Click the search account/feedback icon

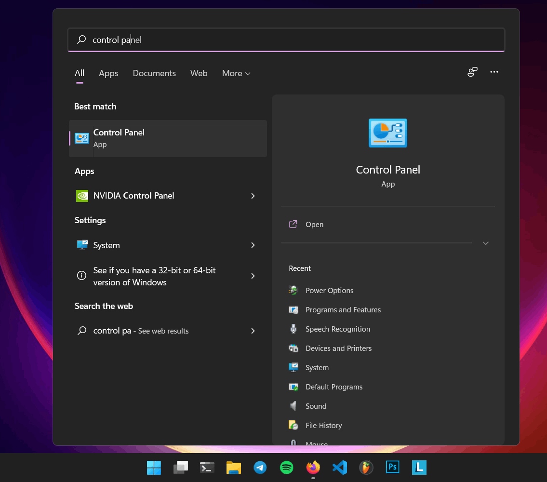(472, 72)
